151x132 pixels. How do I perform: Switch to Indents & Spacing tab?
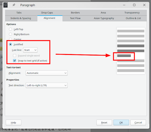point(21,18)
